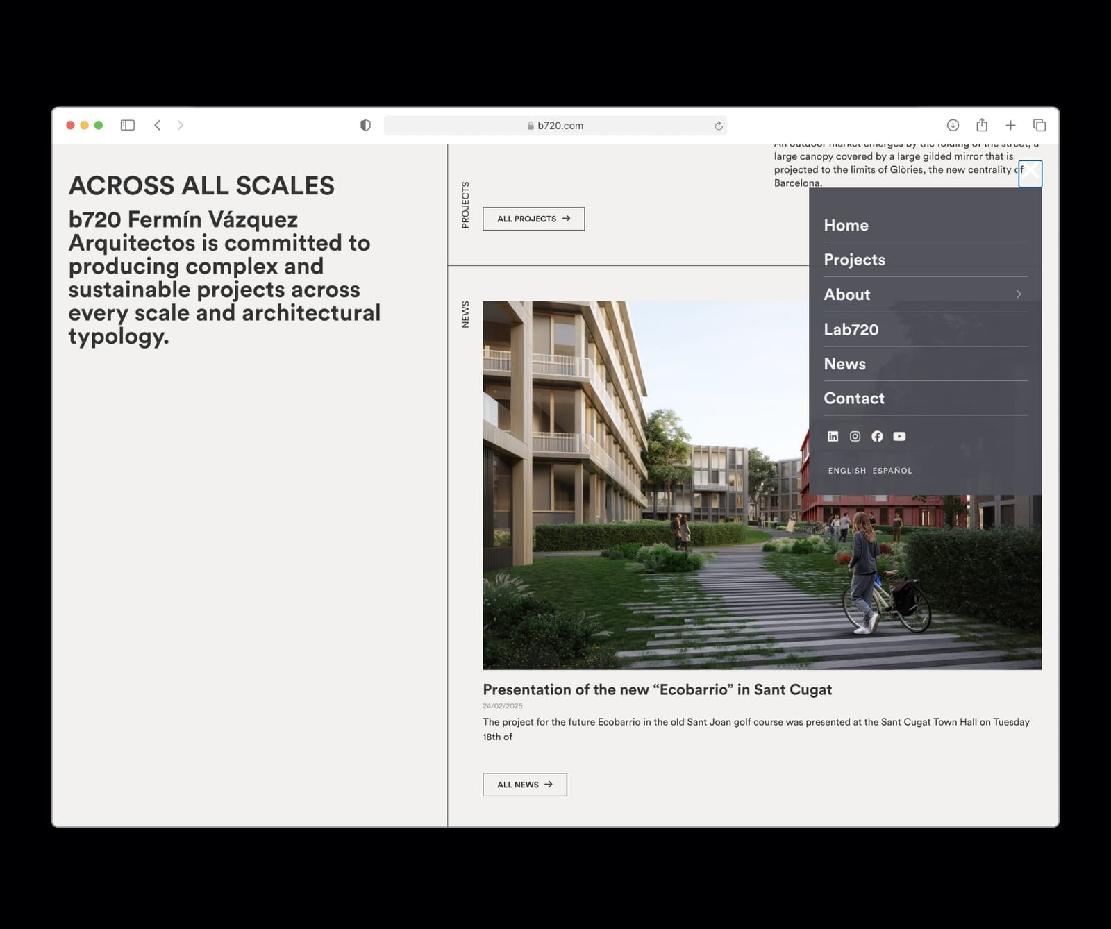This screenshot has width=1111, height=929.
Task: Open the Ecobarrio courtyard render image
Action: pos(762,485)
